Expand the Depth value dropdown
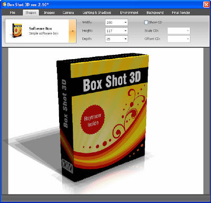The height and width of the screenshot is (203, 211). [126, 39]
